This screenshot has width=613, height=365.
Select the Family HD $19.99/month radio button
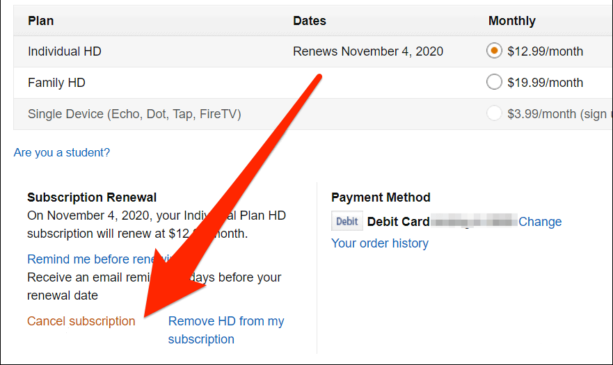coord(494,82)
